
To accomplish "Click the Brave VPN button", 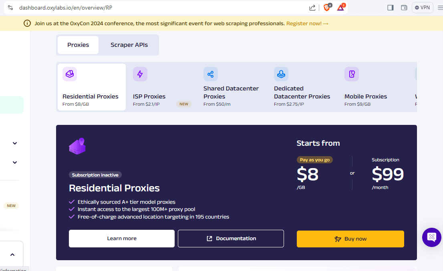I will click(x=423, y=8).
